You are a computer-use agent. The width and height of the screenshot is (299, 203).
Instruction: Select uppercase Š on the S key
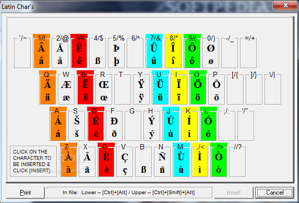(77, 121)
